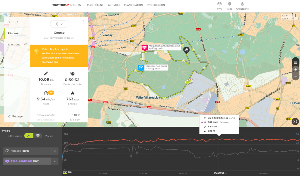The height and width of the screenshot is (176, 300).
Task: Open the Activités menu
Action: click(114, 5)
